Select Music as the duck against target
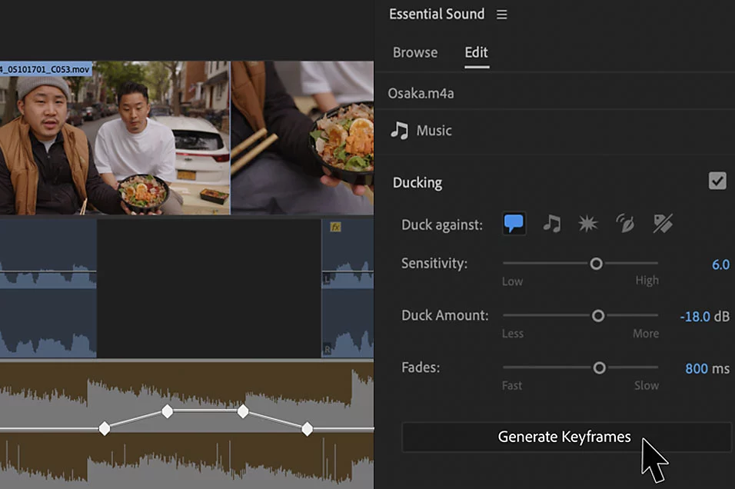Screen dimensions: 735x489 551,224
